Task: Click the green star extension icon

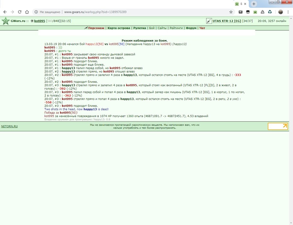Action: click(x=255, y=12)
